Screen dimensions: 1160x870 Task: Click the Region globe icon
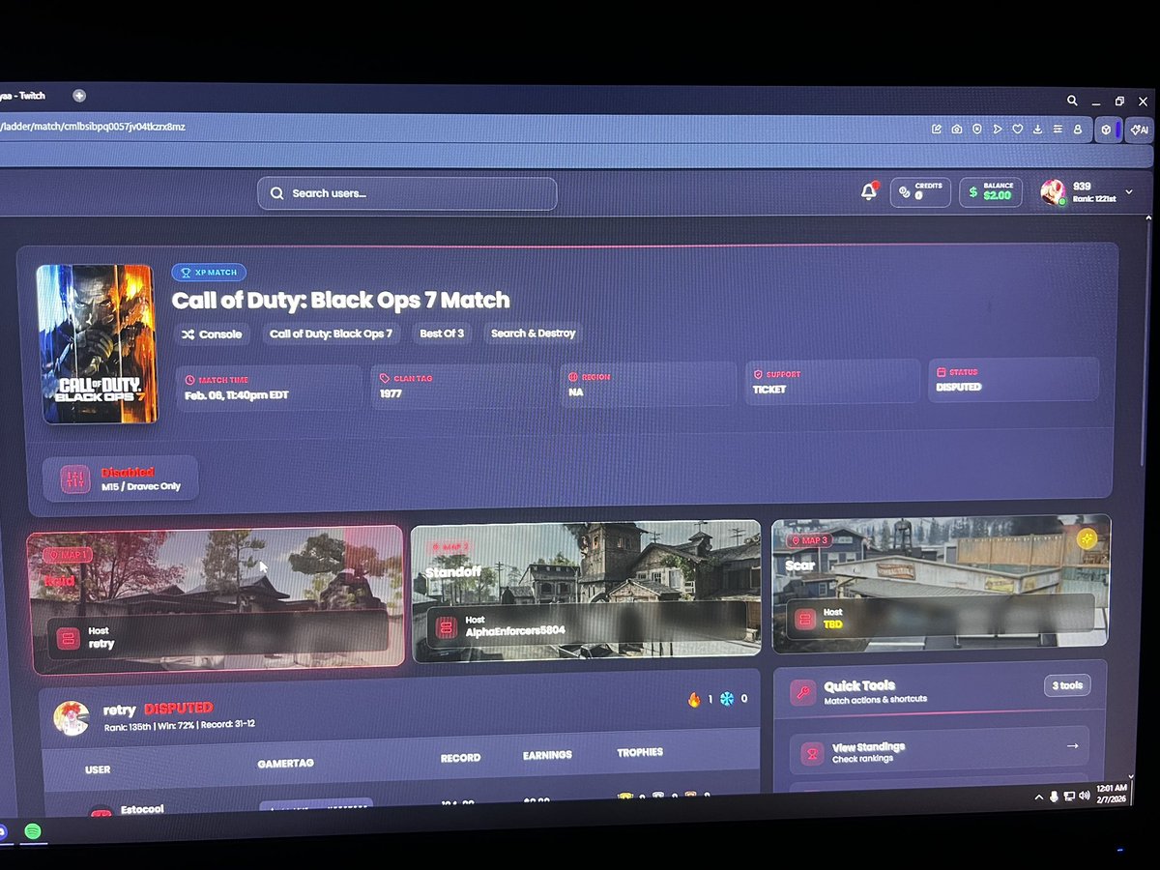click(573, 376)
